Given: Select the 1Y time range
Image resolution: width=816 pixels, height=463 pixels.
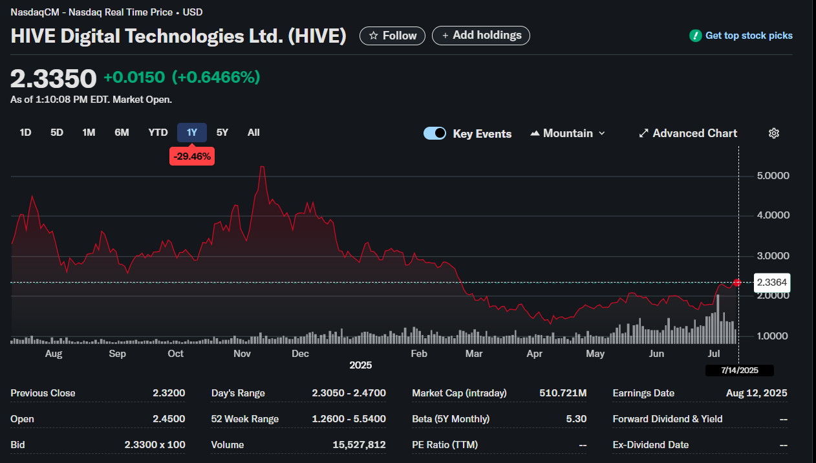Looking at the screenshot, I should point(192,133).
